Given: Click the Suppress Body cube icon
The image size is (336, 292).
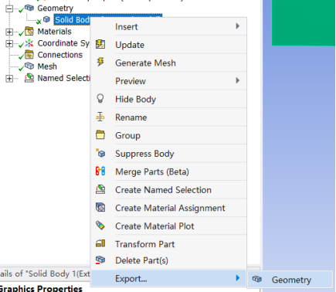Looking at the screenshot, I should click(100, 153).
